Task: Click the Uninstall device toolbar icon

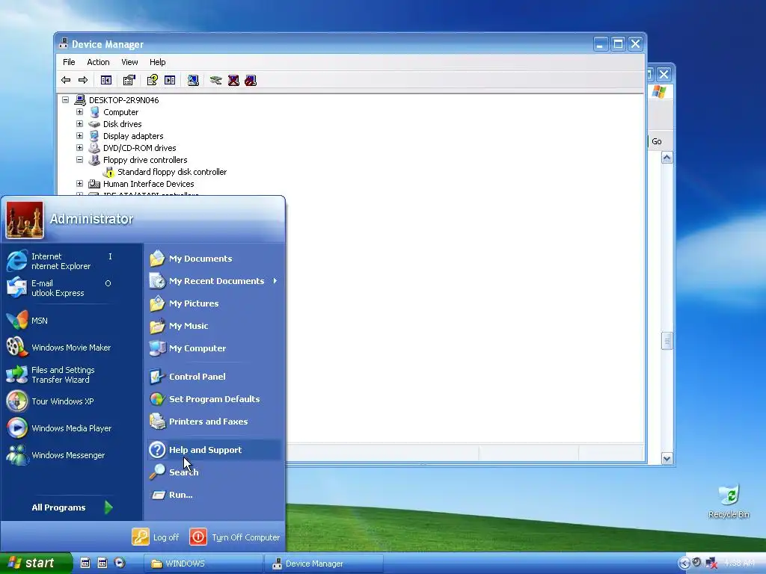Action: coord(233,80)
